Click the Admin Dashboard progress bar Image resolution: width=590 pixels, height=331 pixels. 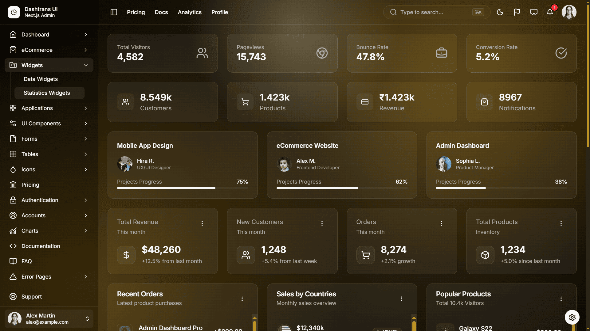(502, 188)
